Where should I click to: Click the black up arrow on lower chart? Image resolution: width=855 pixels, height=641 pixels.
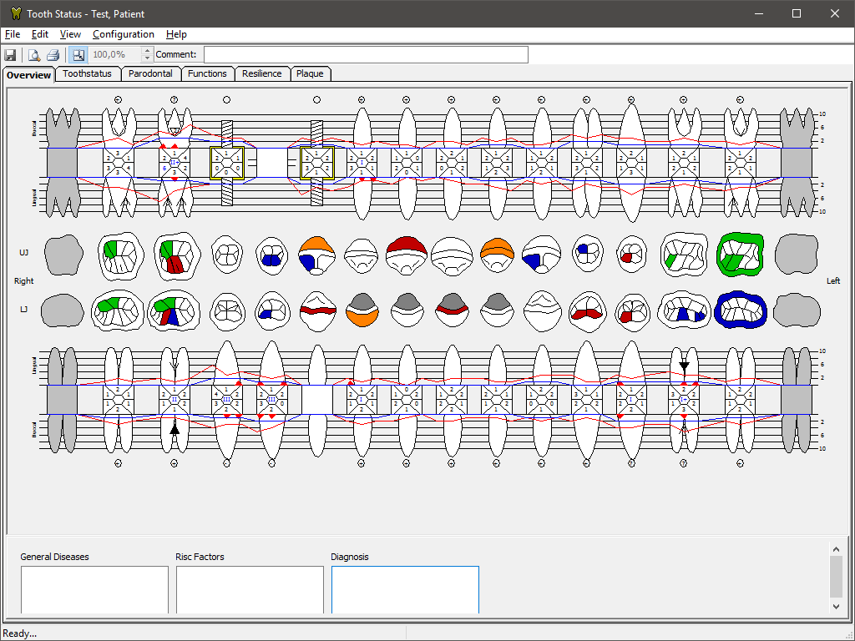175,429
